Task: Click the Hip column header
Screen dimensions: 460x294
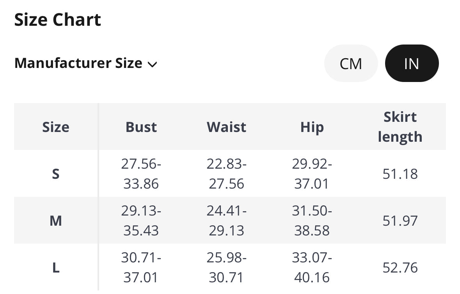Action: [x=312, y=128]
